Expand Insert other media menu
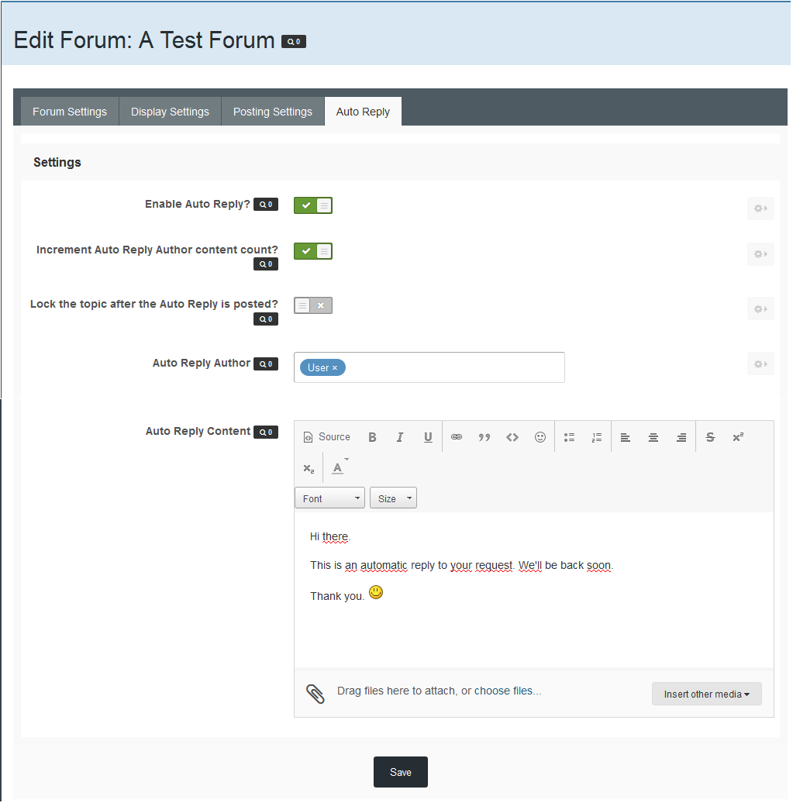This screenshot has width=793, height=803. click(706, 694)
